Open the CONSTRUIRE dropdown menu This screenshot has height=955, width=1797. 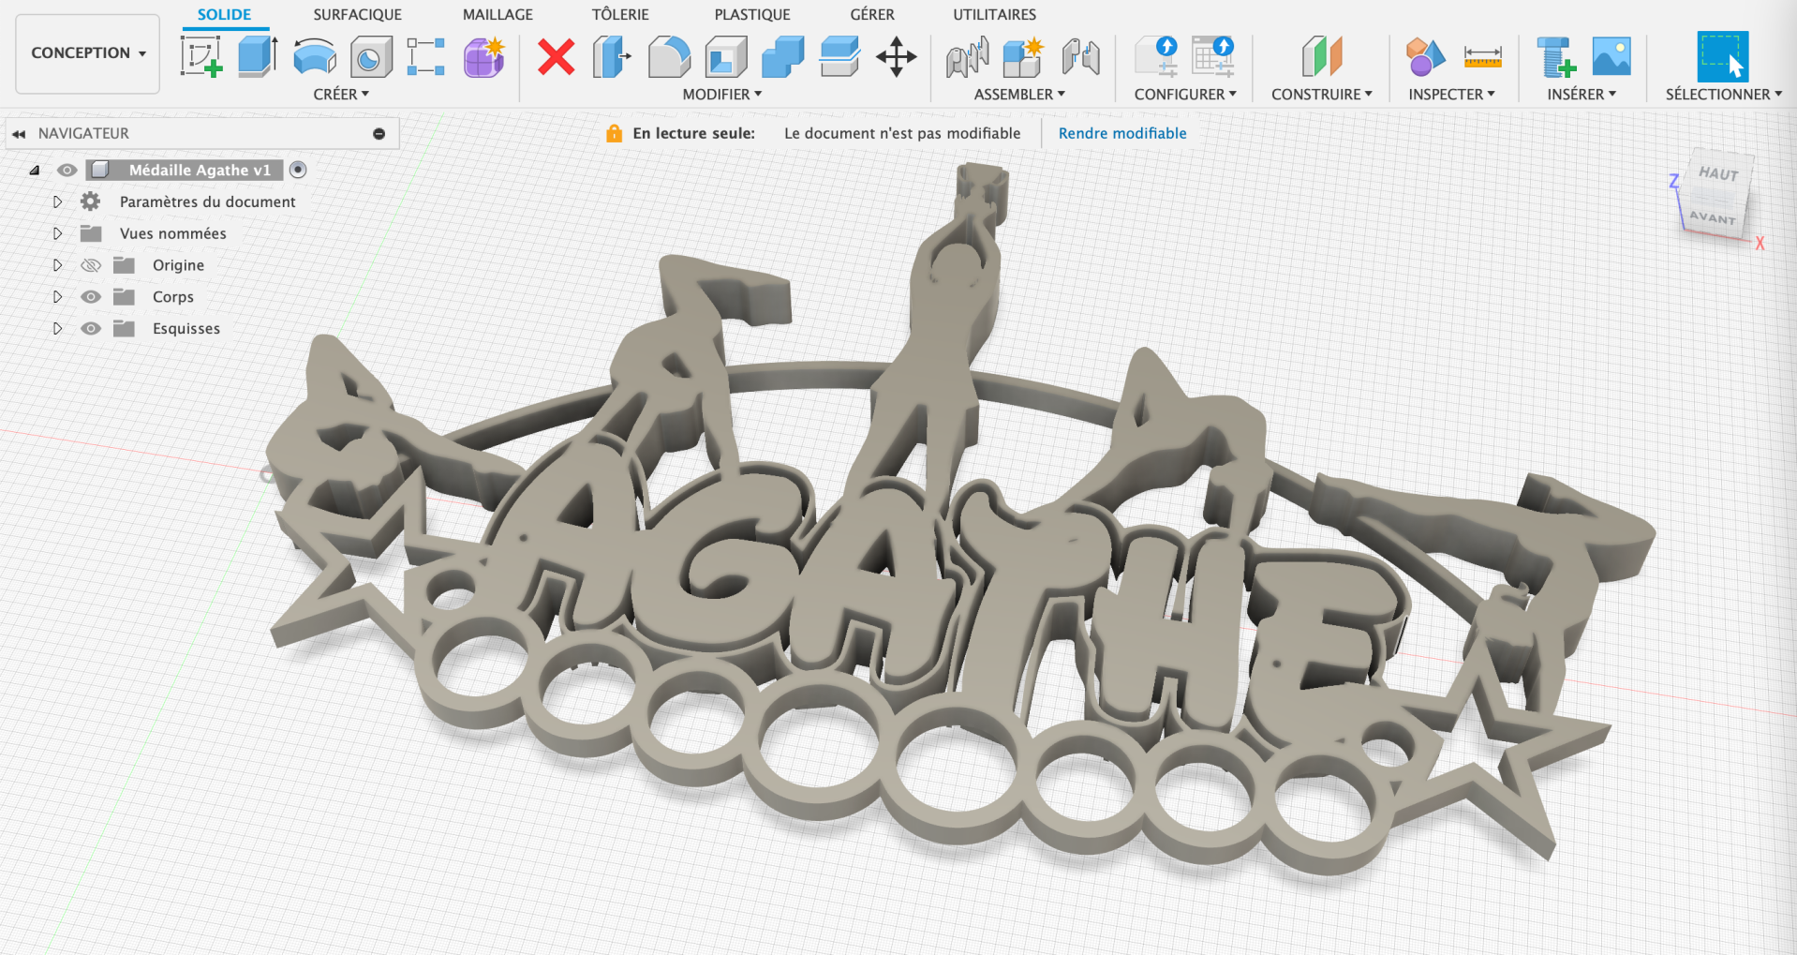[1322, 95]
